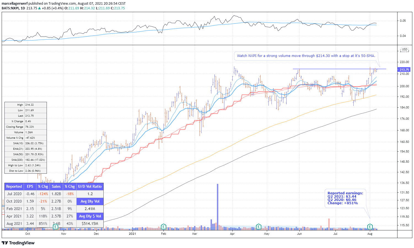Click the earnings E marker before May
This screenshot has height=248, width=414.
click(259, 227)
